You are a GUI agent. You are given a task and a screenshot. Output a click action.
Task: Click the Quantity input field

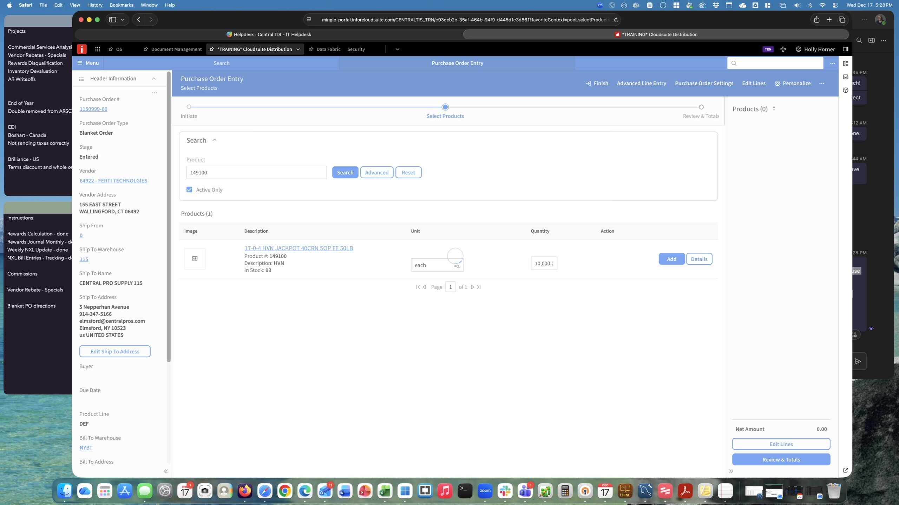pos(544,263)
